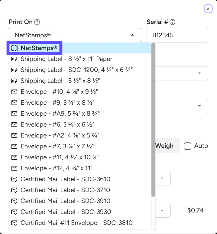Viewport: 217px width, 234px height.
Task: Click the NetStamps stamp outline icon
Action: click(x=14, y=48)
